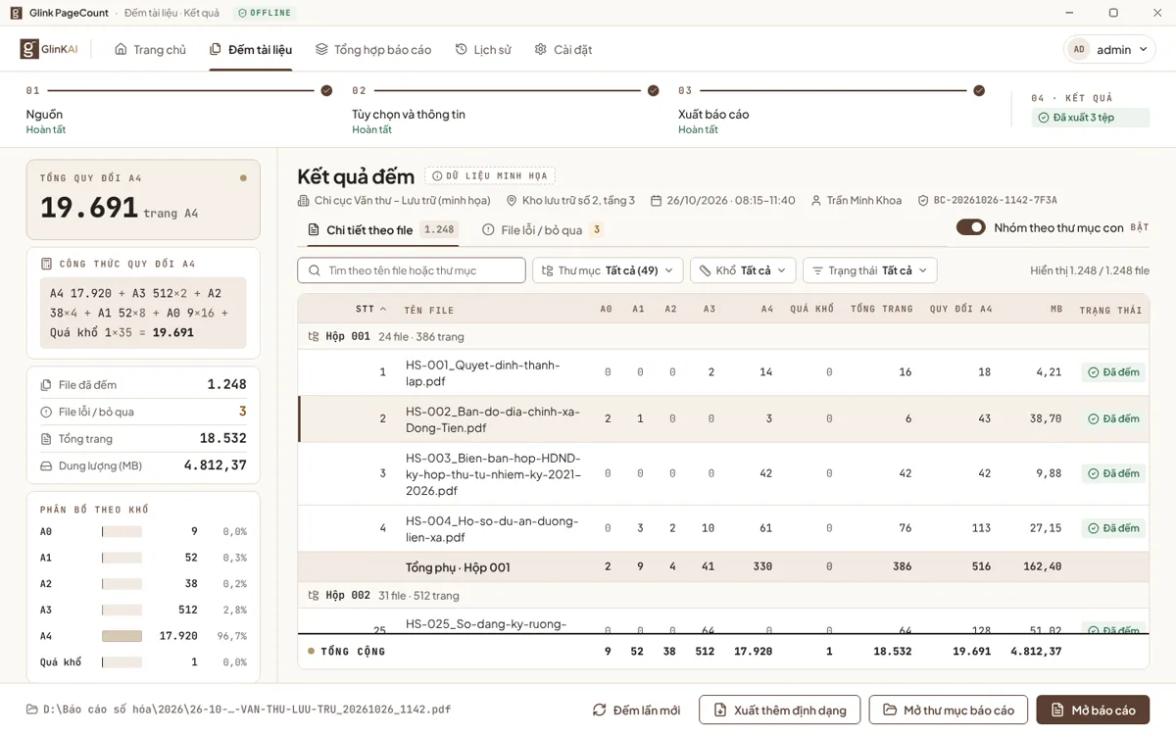
Task: Sort the table by STT column
Action: pyautogui.click(x=370, y=309)
